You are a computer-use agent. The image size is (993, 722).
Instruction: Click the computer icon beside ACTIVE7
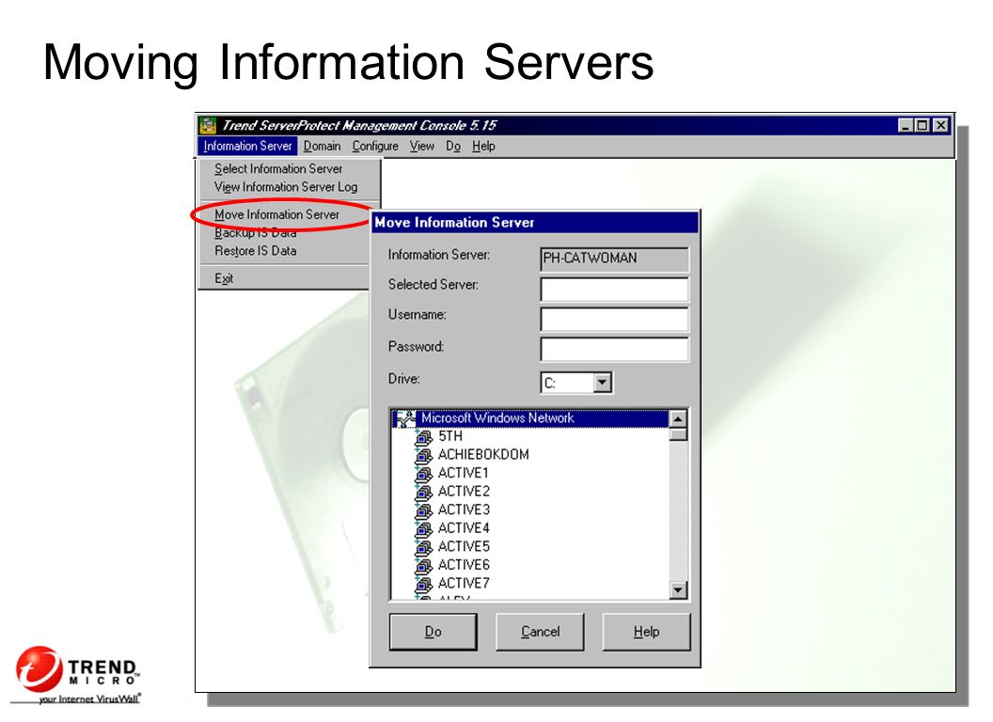point(423,584)
